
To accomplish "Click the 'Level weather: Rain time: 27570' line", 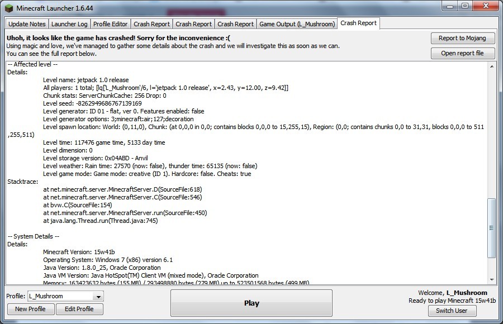I will click(x=150, y=166).
